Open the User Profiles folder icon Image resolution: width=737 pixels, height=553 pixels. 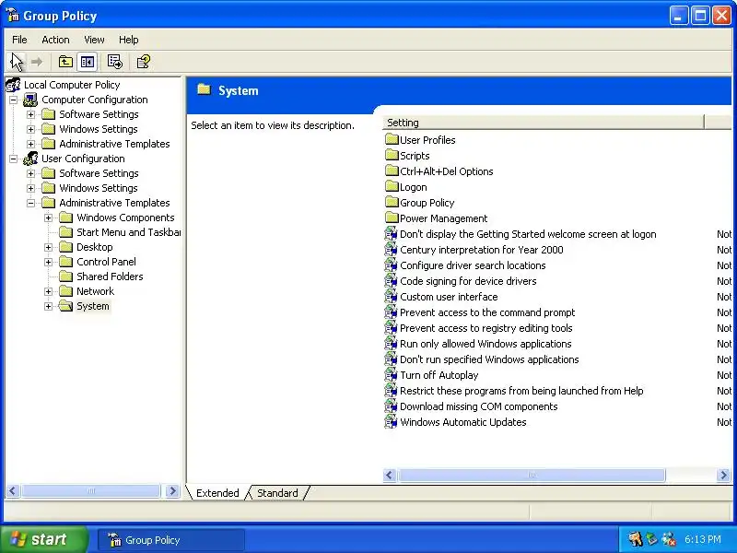point(392,140)
